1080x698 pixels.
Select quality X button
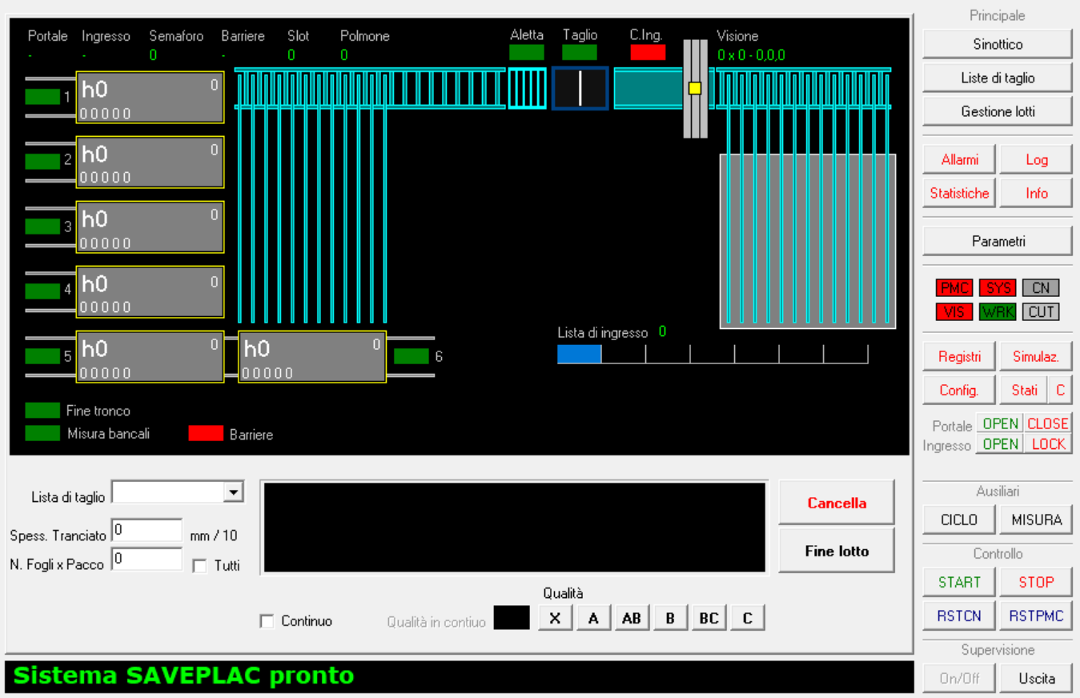point(555,618)
